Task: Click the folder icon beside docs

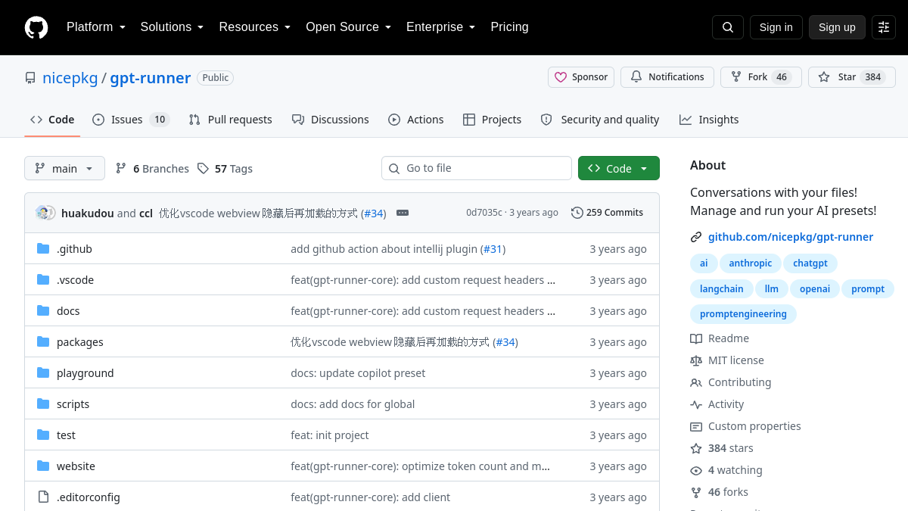Action: coord(43,311)
